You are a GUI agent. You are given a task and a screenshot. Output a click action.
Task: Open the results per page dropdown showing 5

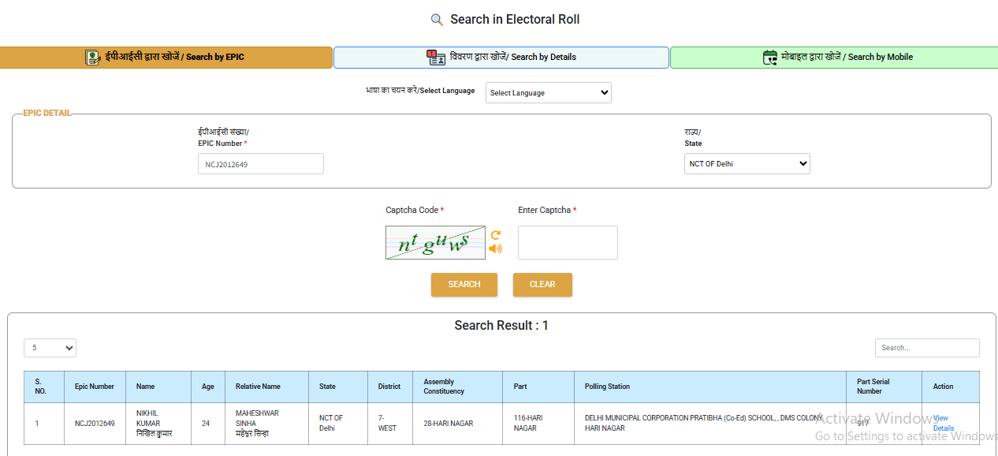point(50,347)
